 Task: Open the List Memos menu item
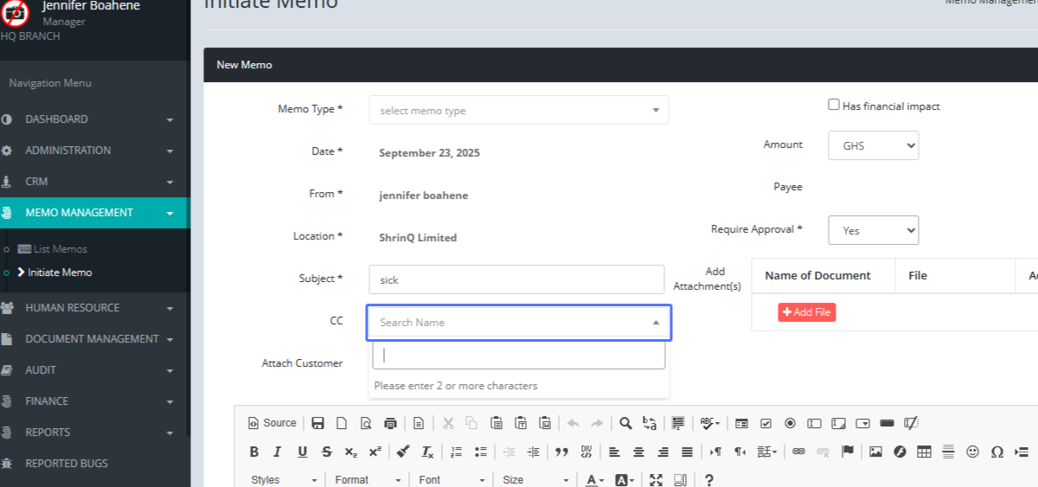click(60, 249)
